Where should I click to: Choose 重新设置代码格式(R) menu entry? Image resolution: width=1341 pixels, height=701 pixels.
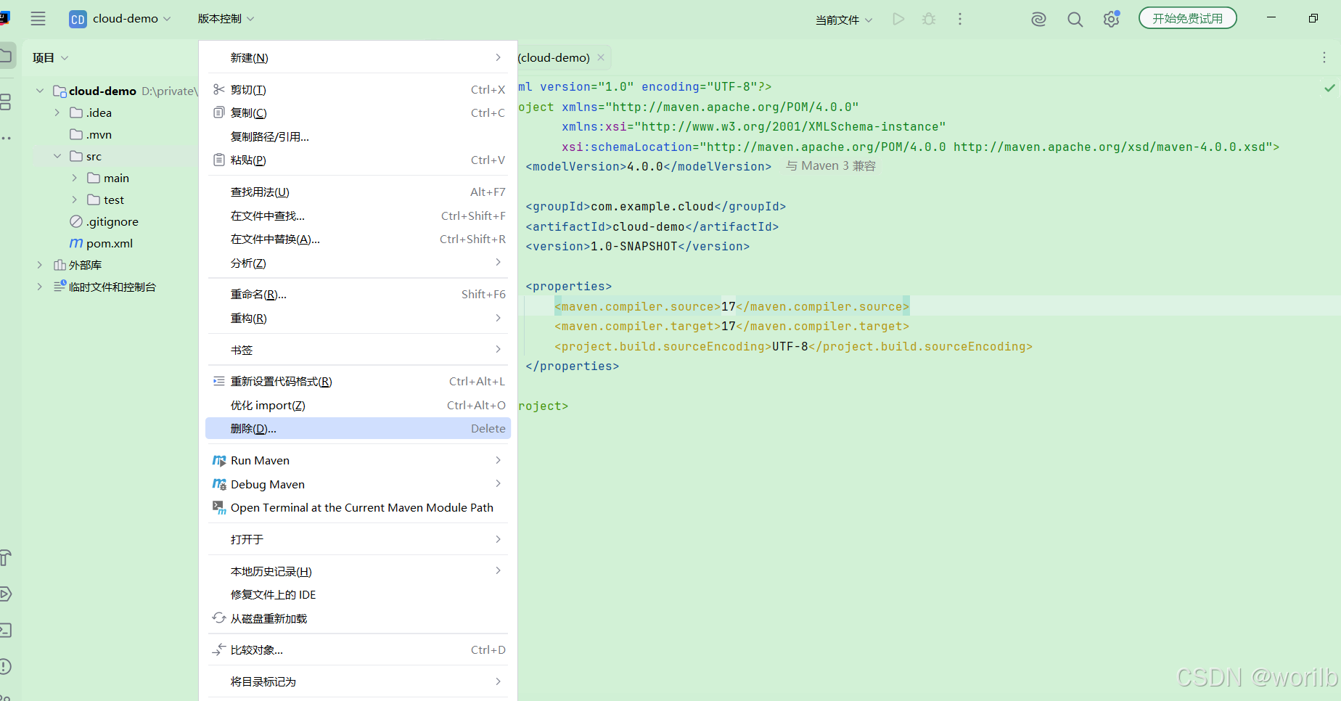click(x=358, y=381)
